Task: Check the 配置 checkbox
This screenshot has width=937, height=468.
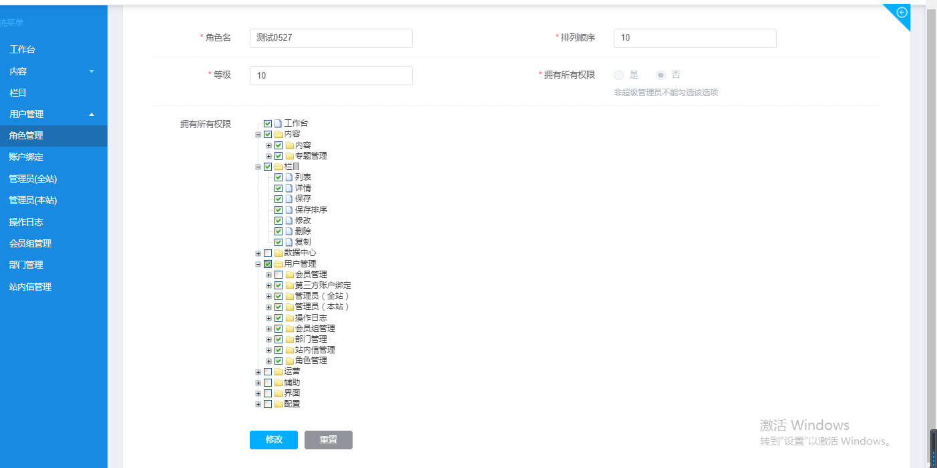Action: [268, 404]
